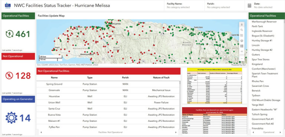
Task: Click the red not-operational power icon
Action: pos(9,76)
